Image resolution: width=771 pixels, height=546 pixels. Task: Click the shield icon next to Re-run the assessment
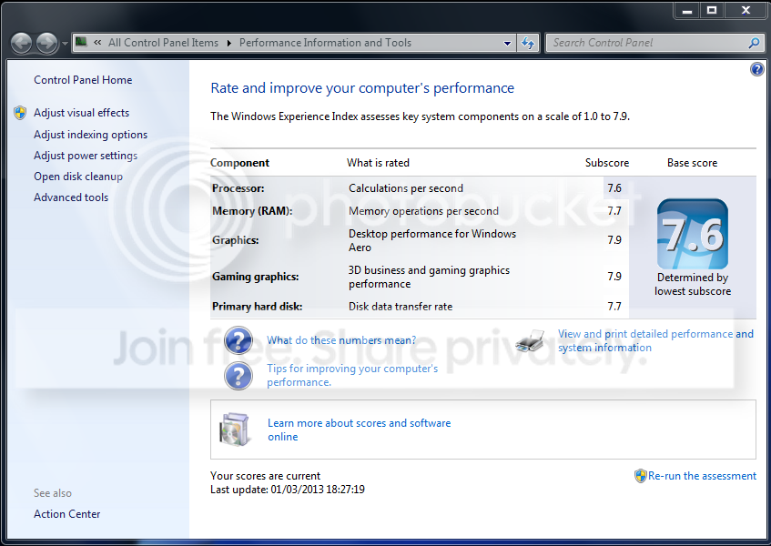pos(640,476)
